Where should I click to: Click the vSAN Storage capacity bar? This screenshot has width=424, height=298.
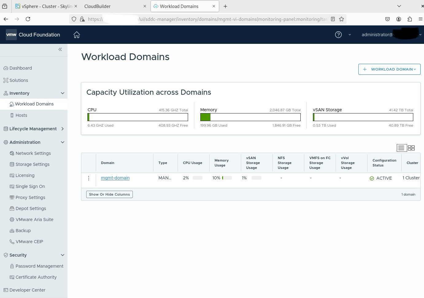(x=363, y=117)
